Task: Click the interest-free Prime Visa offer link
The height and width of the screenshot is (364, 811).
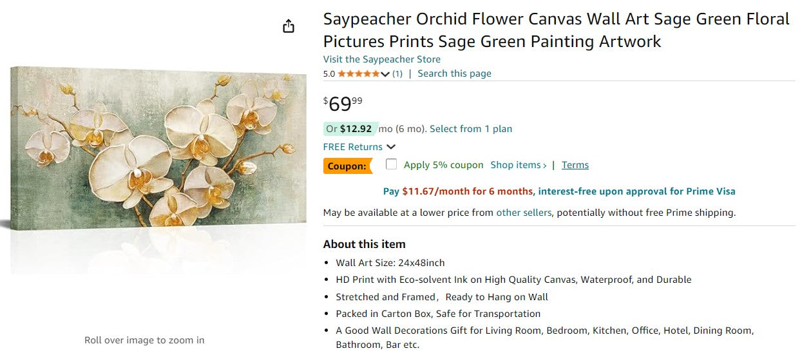Action: [636, 191]
